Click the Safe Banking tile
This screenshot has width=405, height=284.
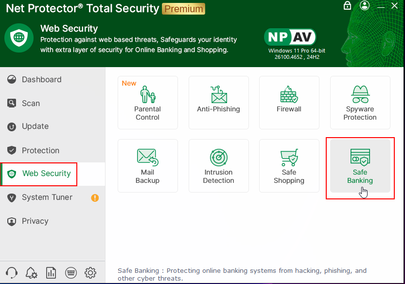click(x=360, y=165)
